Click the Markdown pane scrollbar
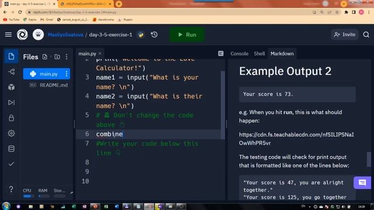Image resolution: width=374 pixels, height=210 pixels. [x=369, y=159]
